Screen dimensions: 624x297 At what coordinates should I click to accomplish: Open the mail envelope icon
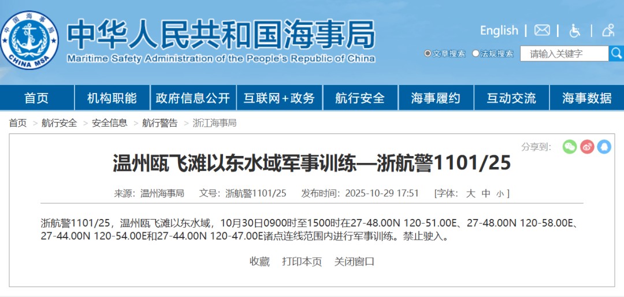coord(542,30)
